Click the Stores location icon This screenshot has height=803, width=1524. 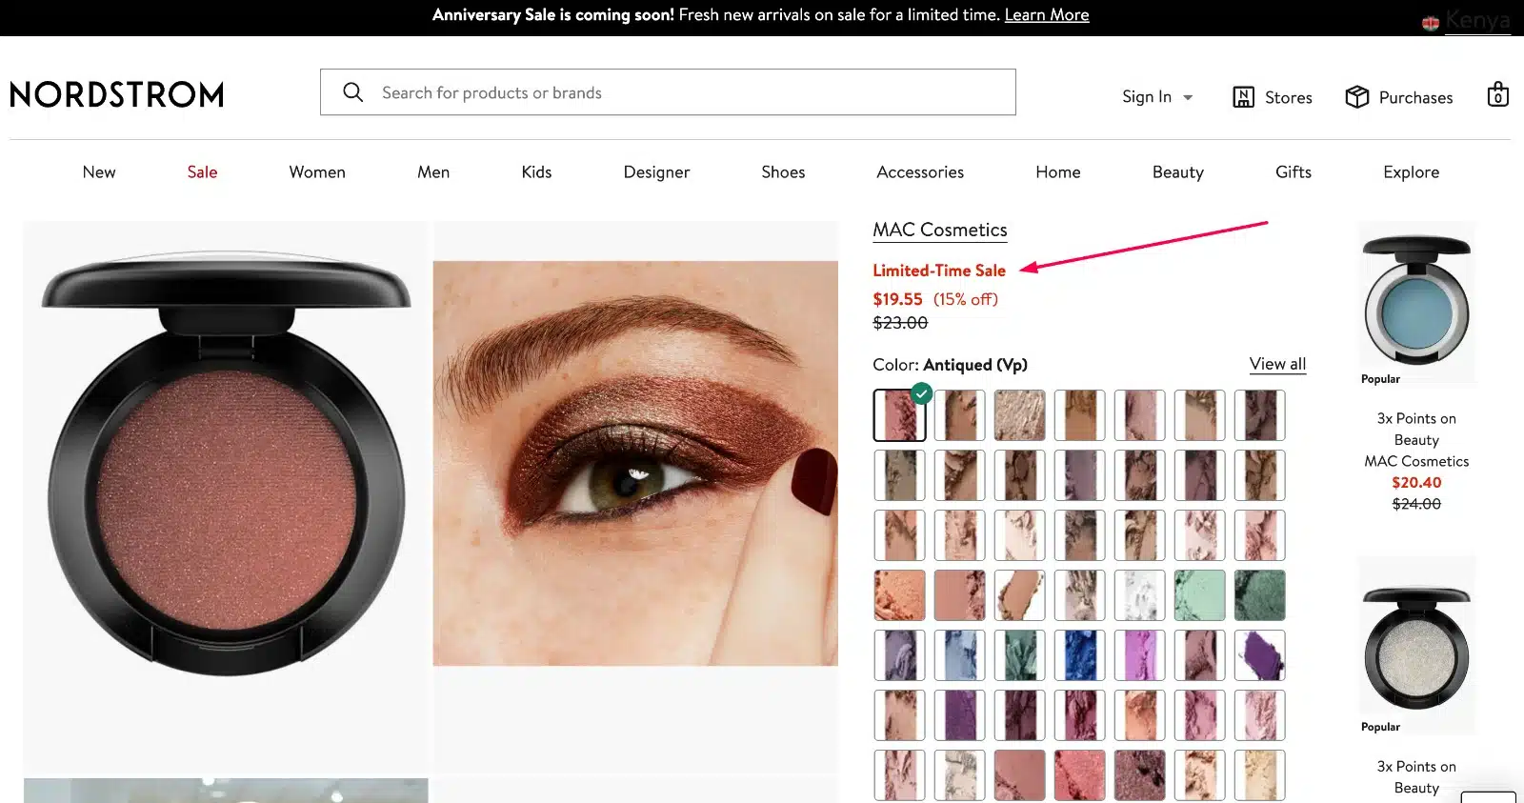[x=1243, y=97]
